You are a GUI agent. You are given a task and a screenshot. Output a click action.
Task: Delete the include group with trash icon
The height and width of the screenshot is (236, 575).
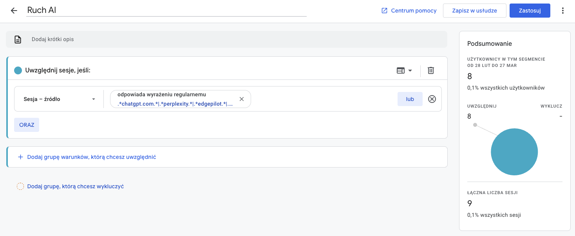tap(430, 70)
